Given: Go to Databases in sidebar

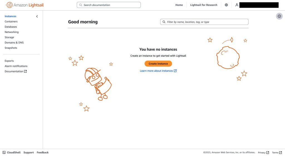Looking at the screenshot, I should click(11, 27).
